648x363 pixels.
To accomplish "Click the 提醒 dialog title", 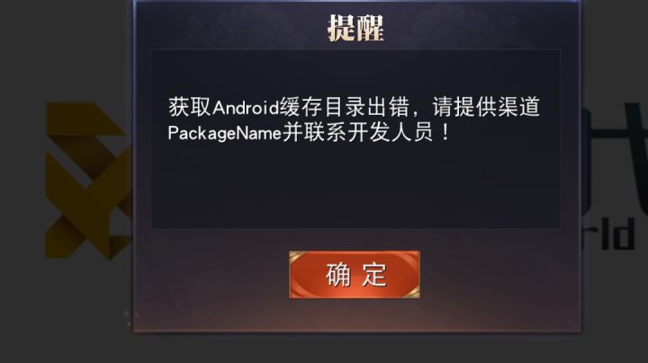I will coord(355,28).
